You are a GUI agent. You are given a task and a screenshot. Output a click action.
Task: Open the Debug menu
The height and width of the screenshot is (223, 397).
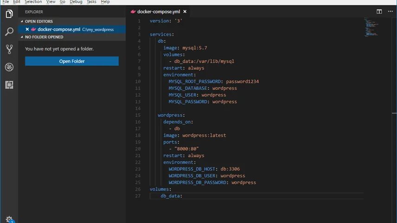[x=76, y=2]
